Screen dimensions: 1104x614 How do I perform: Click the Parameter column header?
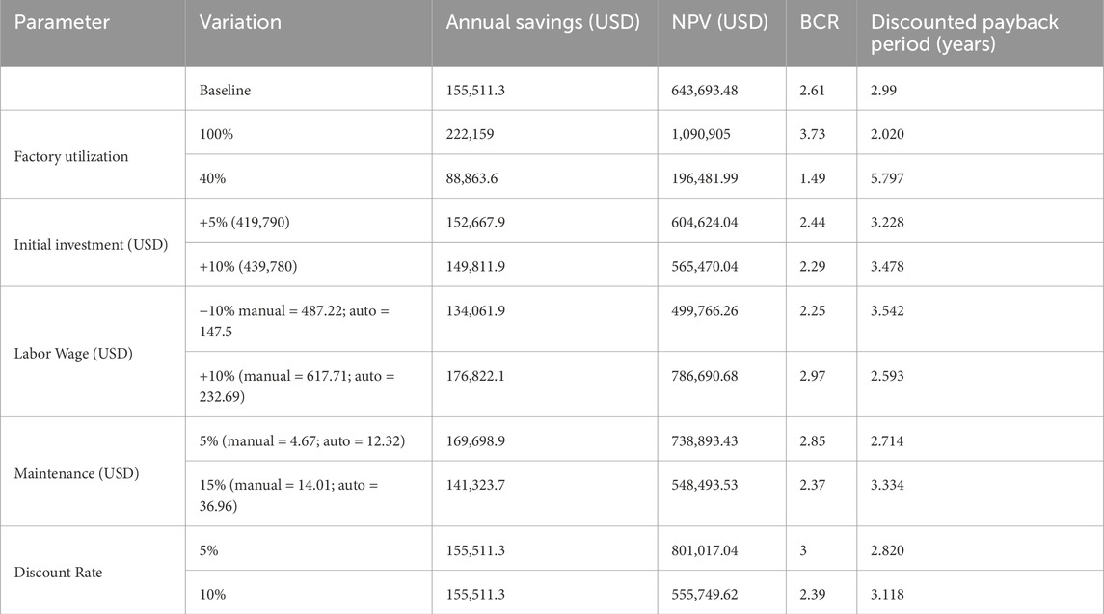click(63, 22)
